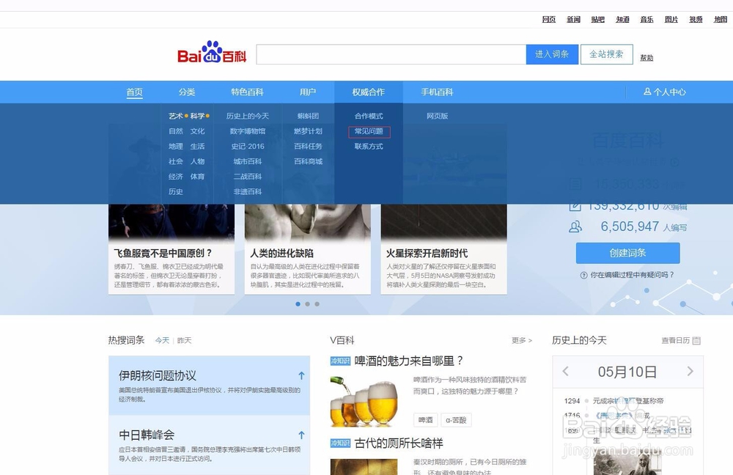Click the Baidu Baike logo
This screenshot has width=733, height=475.
[212, 52]
